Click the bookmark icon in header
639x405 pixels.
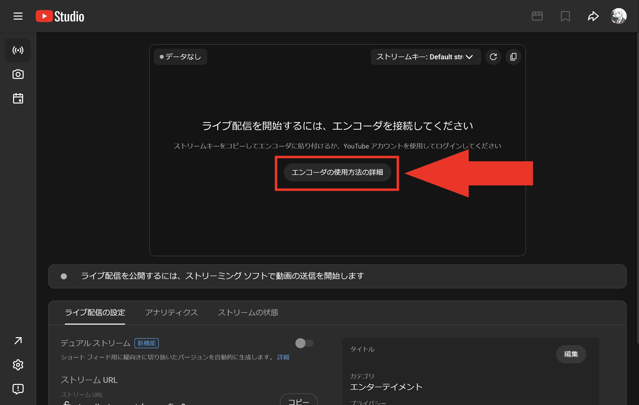(x=565, y=16)
